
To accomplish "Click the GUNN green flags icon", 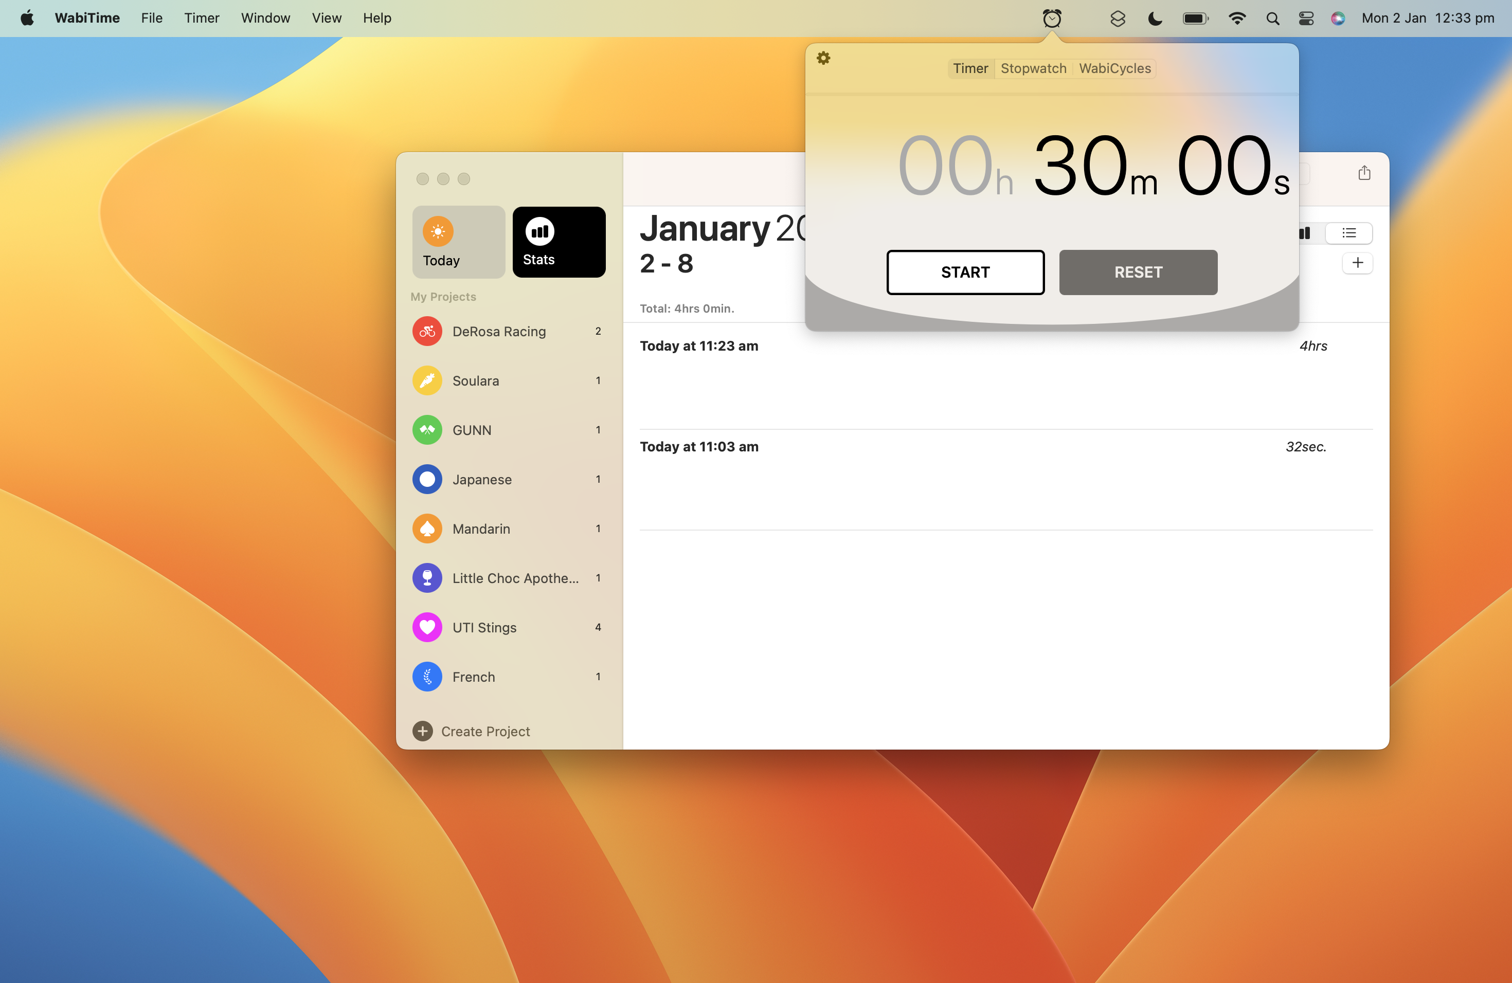I will 427,430.
